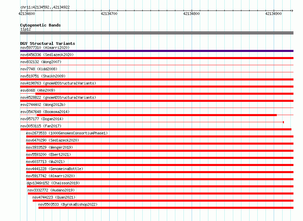Select nsv3332772 (Audano2019) label
The image size is (303, 221).
click(51, 190)
